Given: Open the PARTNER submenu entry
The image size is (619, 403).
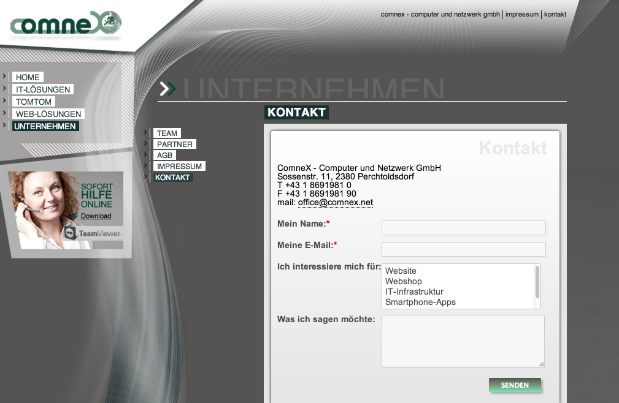Looking at the screenshot, I should tap(175, 144).
